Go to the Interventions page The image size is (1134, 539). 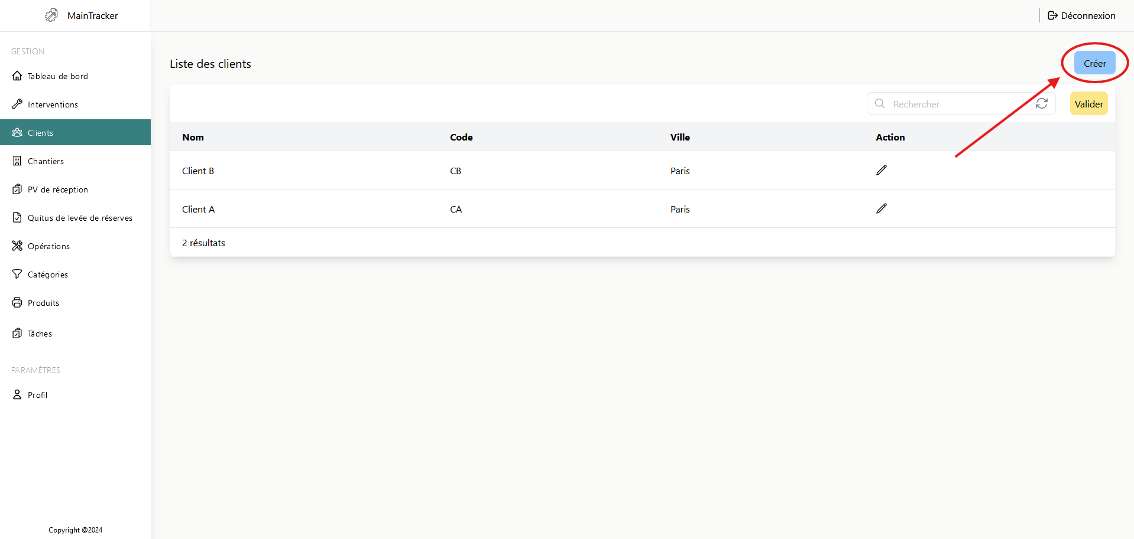pyautogui.click(x=53, y=104)
